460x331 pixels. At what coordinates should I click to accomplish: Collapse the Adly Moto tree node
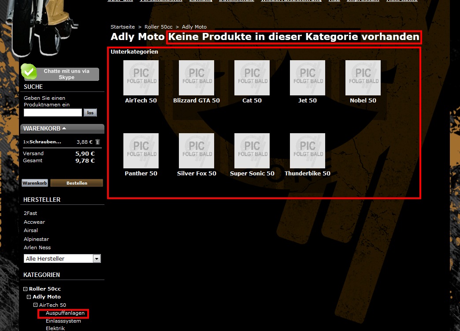coord(29,297)
